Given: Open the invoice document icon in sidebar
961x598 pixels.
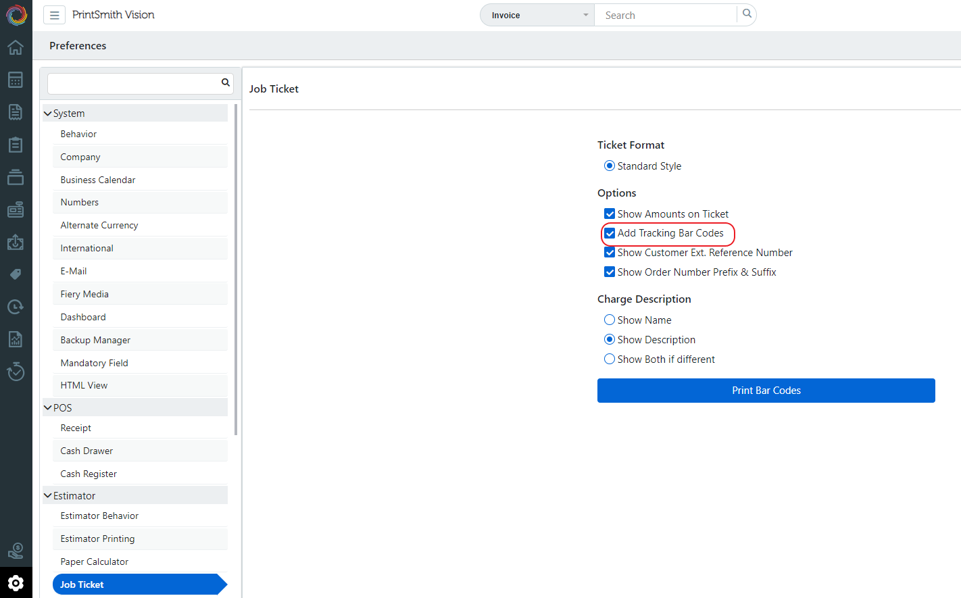Looking at the screenshot, I should [x=16, y=112].
